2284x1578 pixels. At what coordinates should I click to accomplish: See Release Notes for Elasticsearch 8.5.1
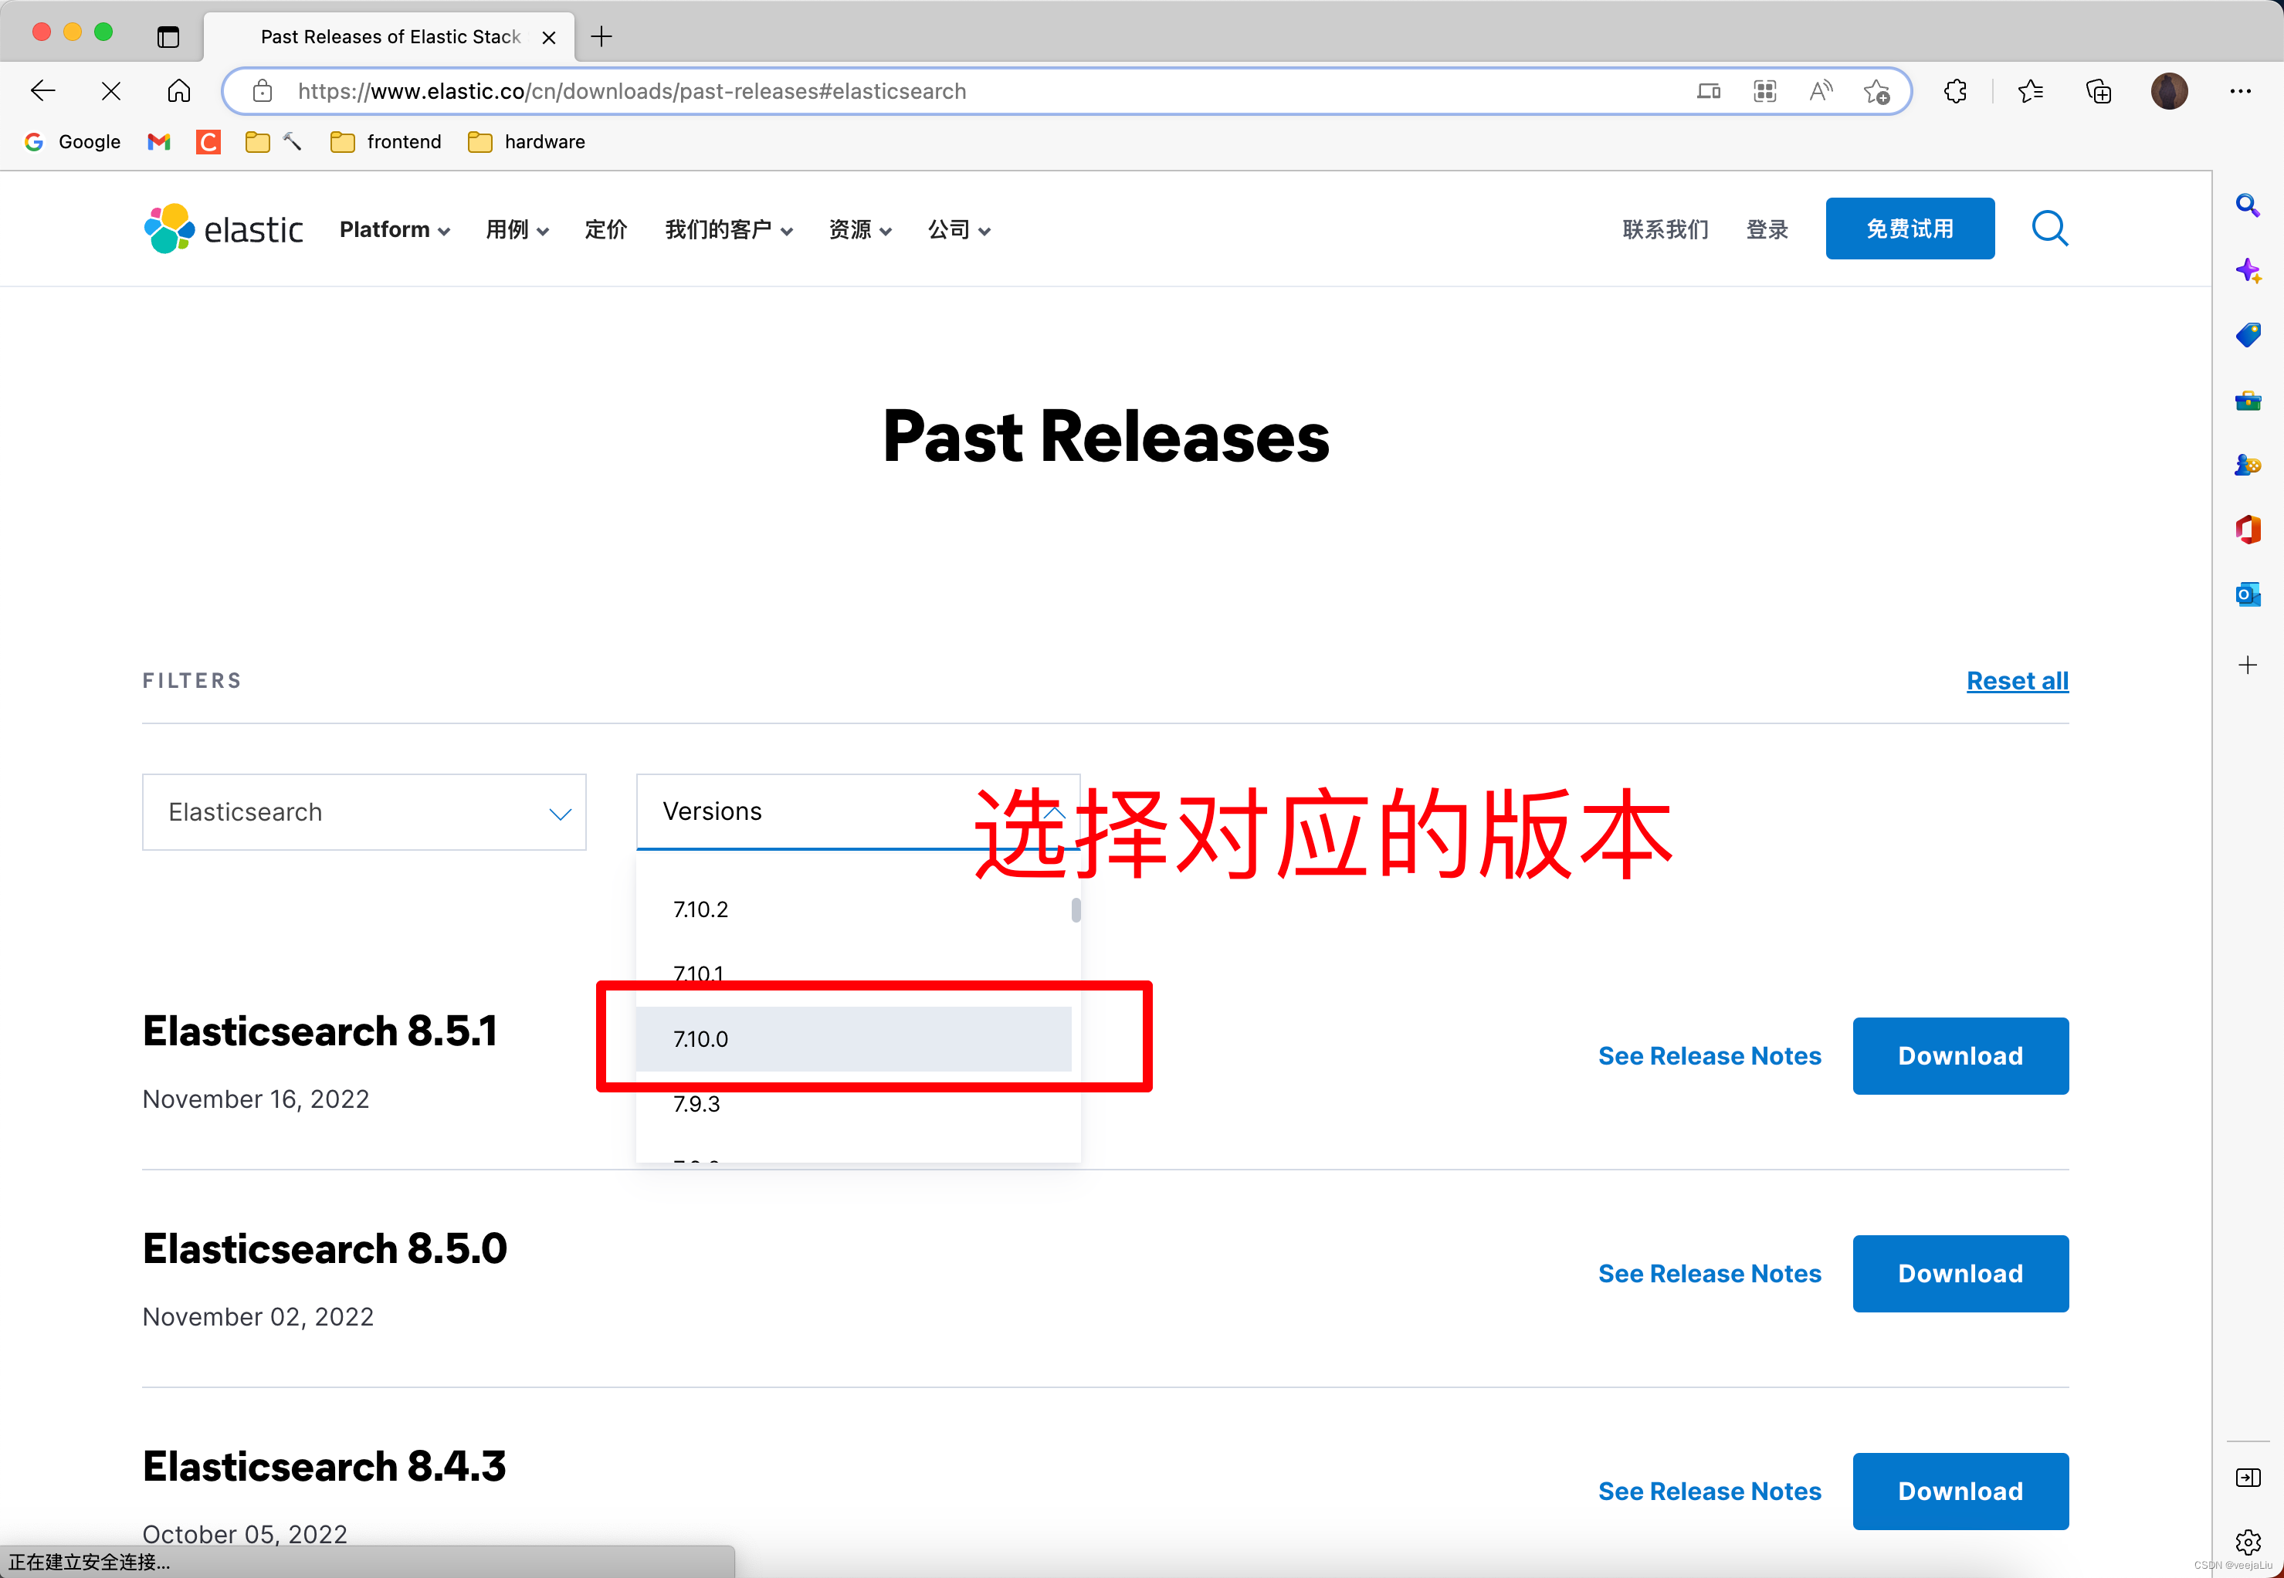click(1710, 1056)
